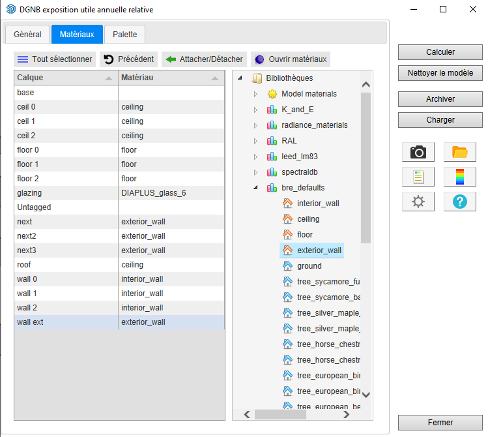Click the ground material house icon

point(287,265)
